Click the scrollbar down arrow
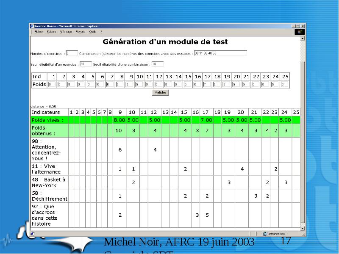The width and height of the screenshot is (339, 254). tap(303, 228)
